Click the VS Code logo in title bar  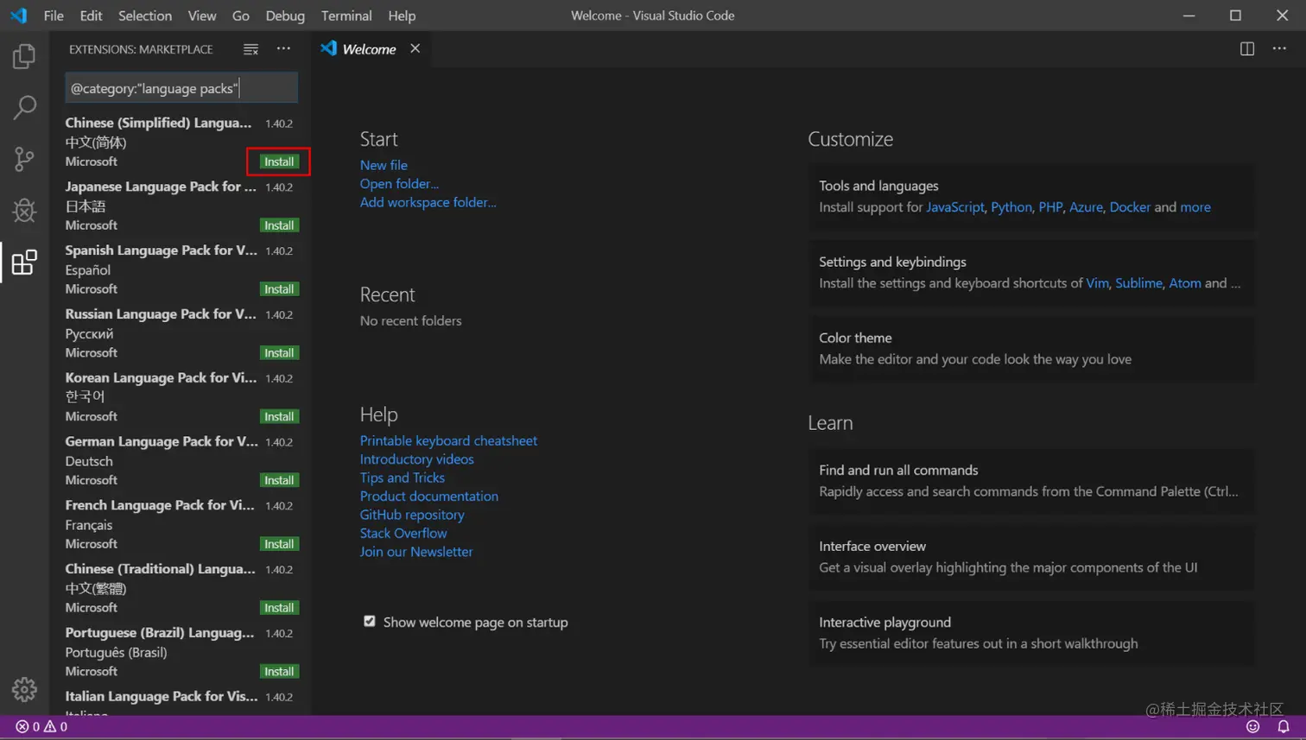[x=18, y=16]
